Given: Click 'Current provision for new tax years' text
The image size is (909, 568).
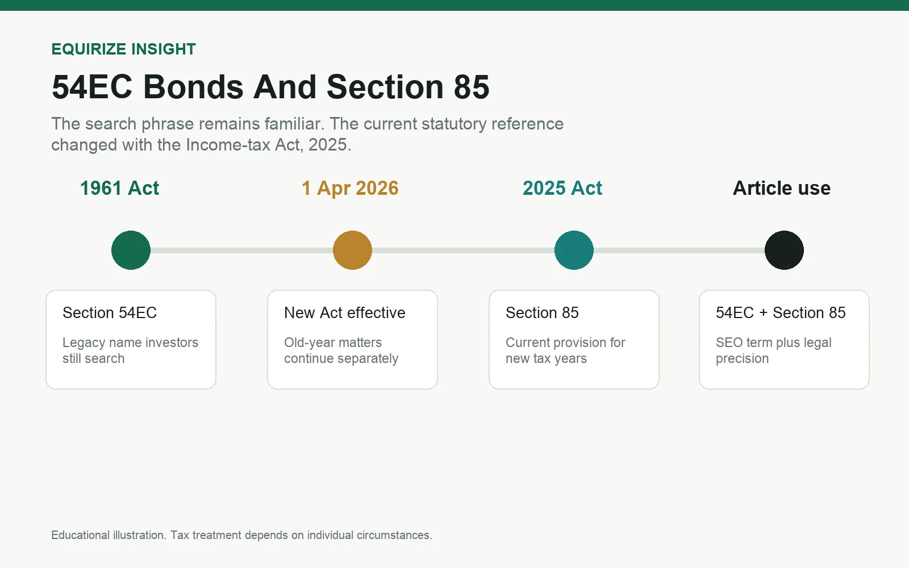Looking at the screenshot, I should pos(565,350).
